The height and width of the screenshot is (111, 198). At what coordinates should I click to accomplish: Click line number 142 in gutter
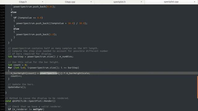pyautogui.click(x=2, y=57)
